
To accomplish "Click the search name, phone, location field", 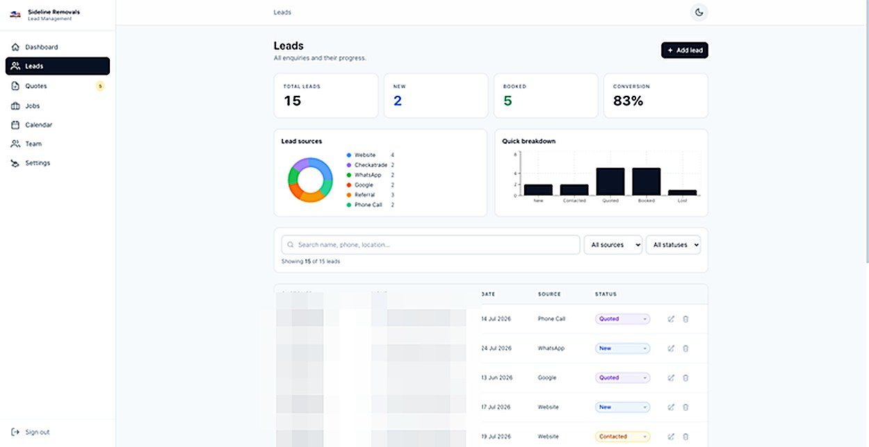I will pos(430,245).
